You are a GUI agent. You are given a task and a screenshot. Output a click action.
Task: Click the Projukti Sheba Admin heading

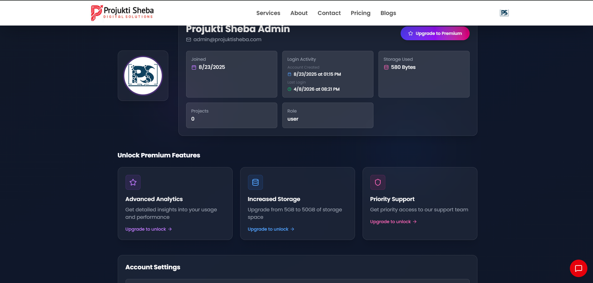[x=238, y=29]
